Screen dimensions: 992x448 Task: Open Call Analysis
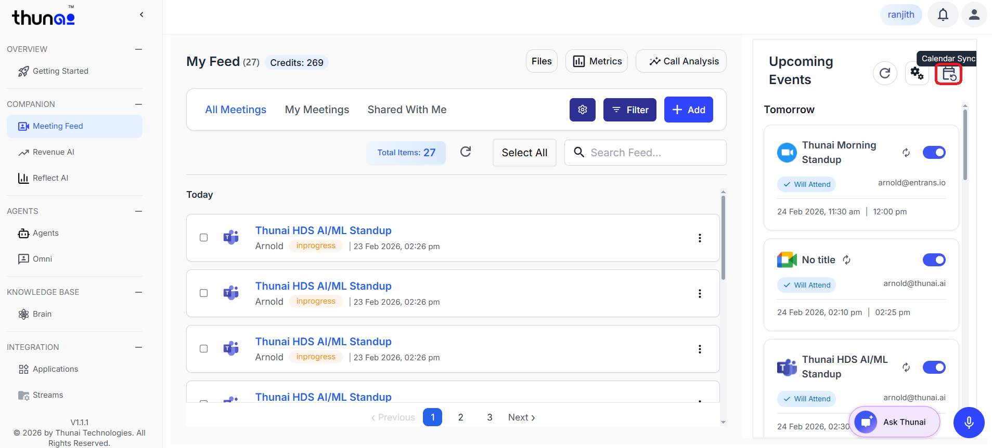pyautogui.click(x=681, y=61)
